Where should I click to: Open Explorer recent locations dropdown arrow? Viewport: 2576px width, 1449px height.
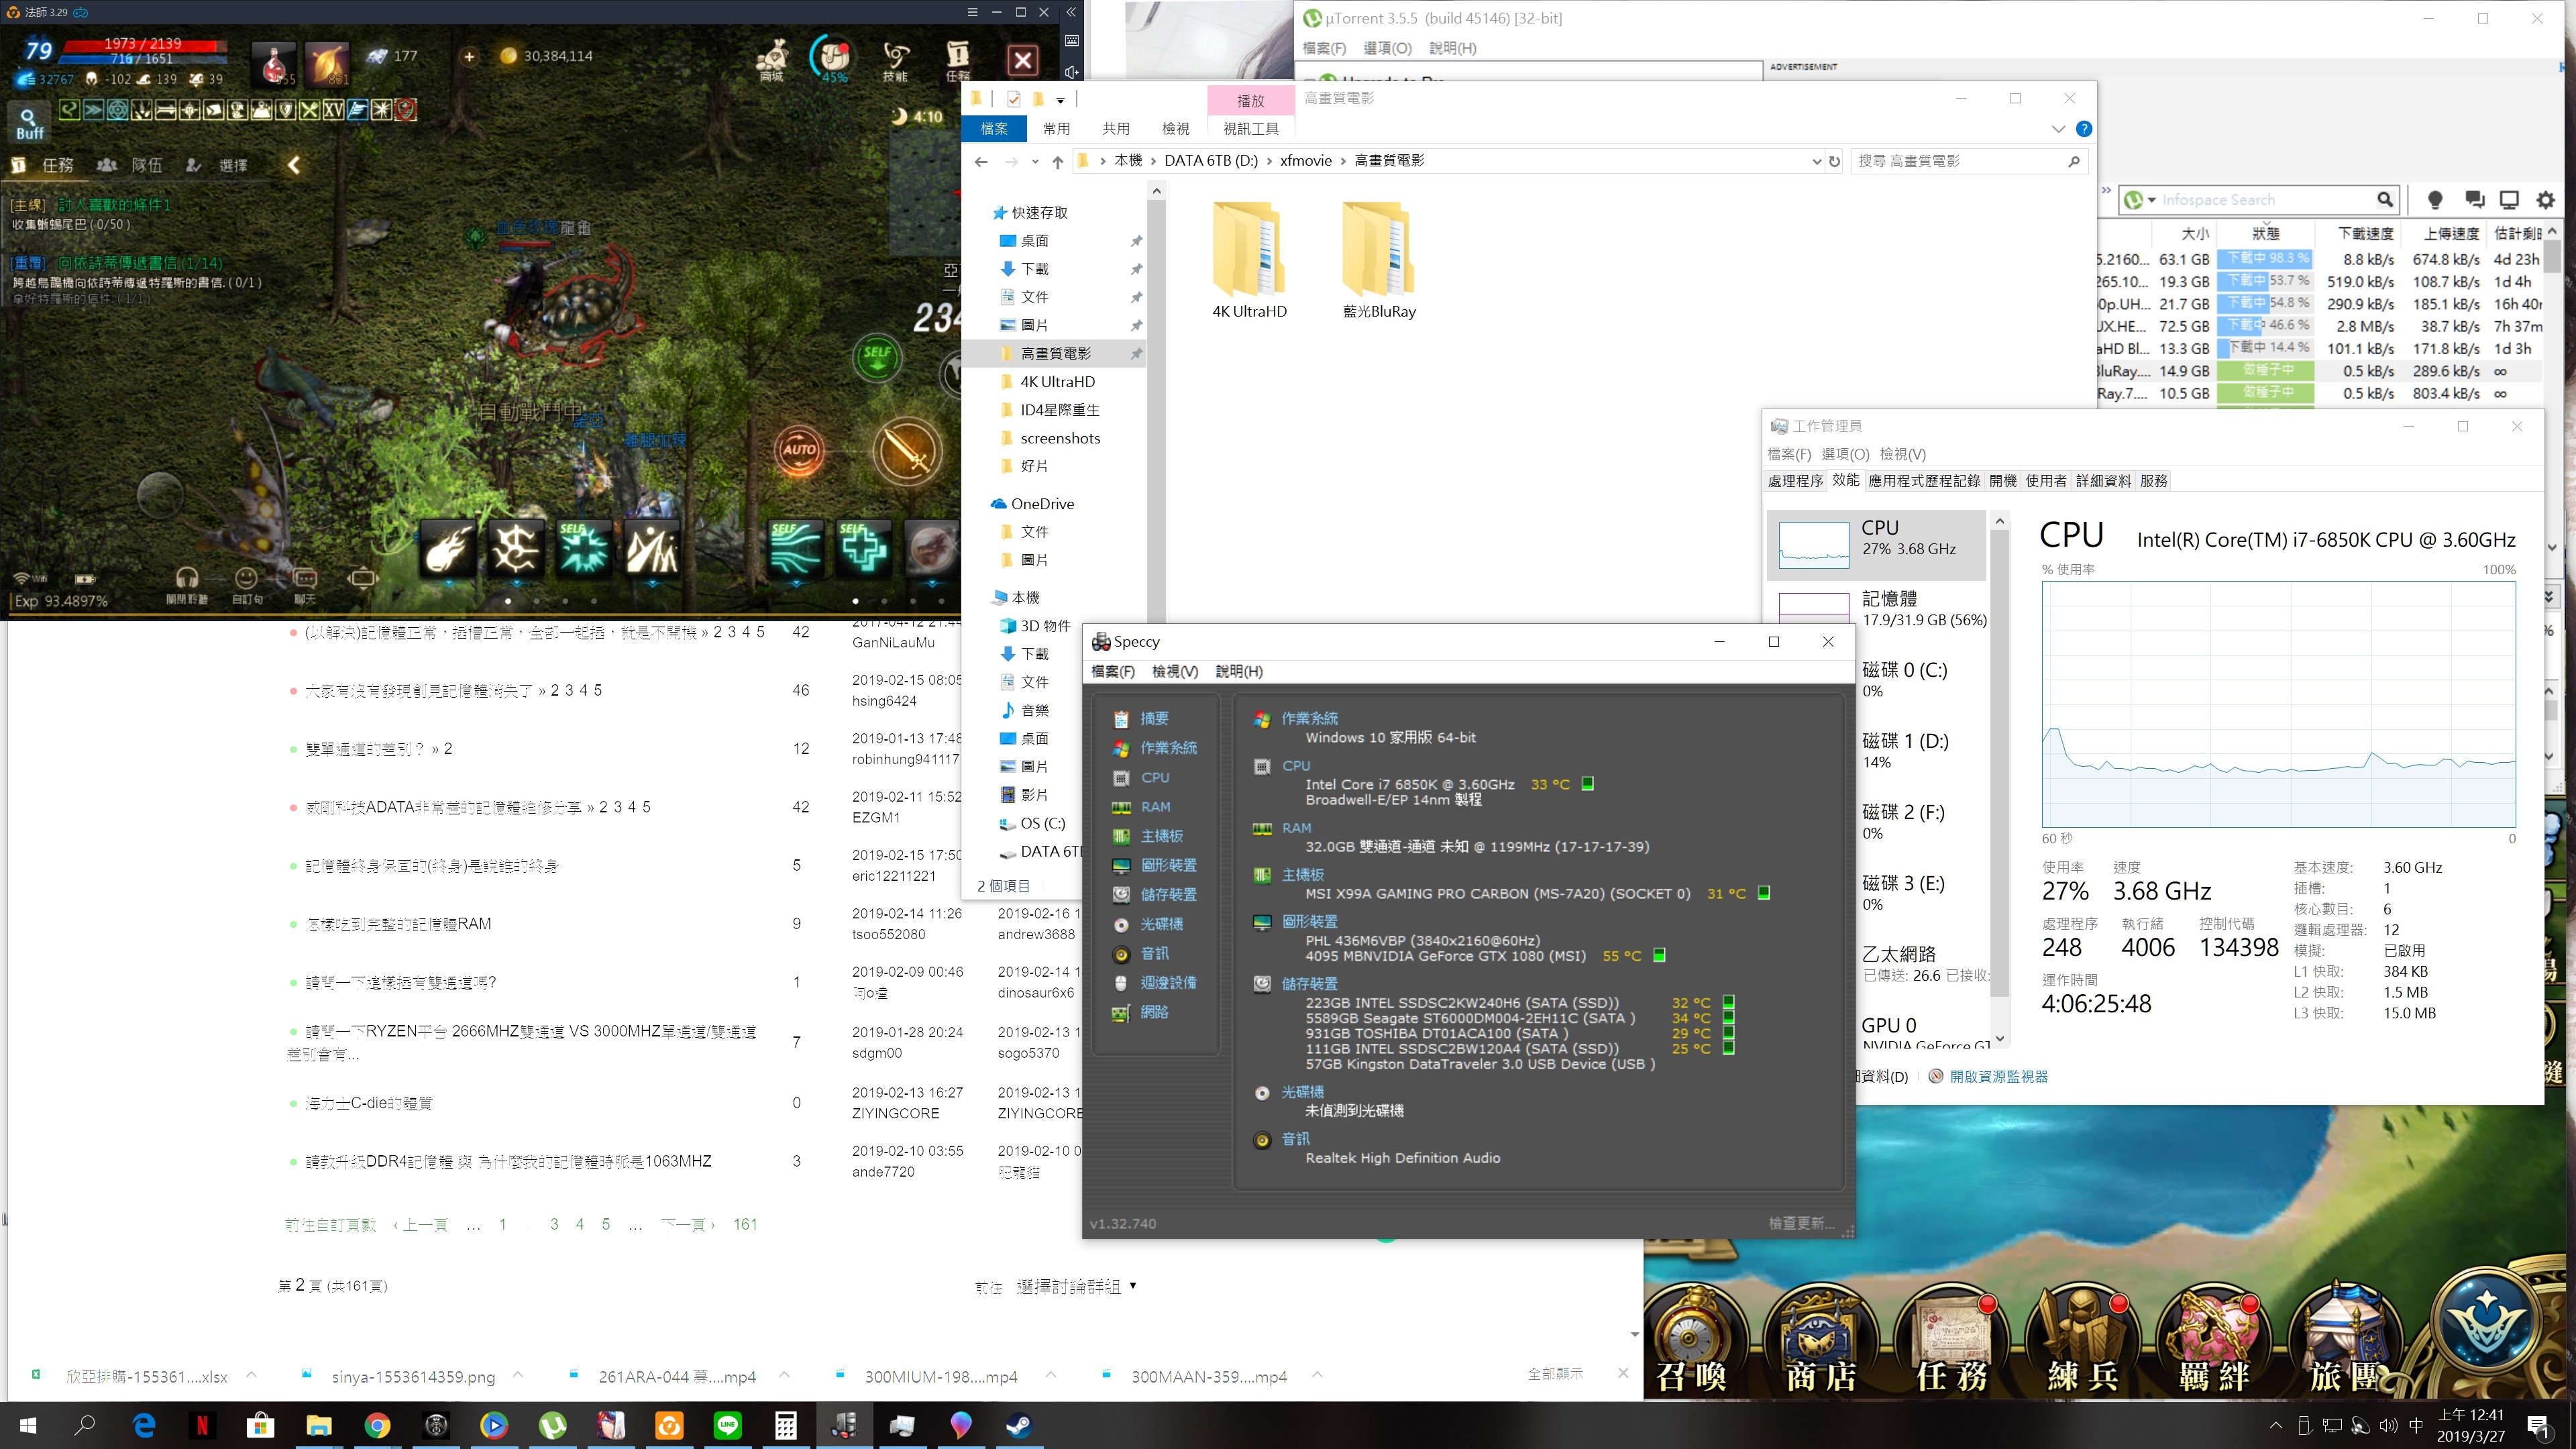coord(1035,161)
